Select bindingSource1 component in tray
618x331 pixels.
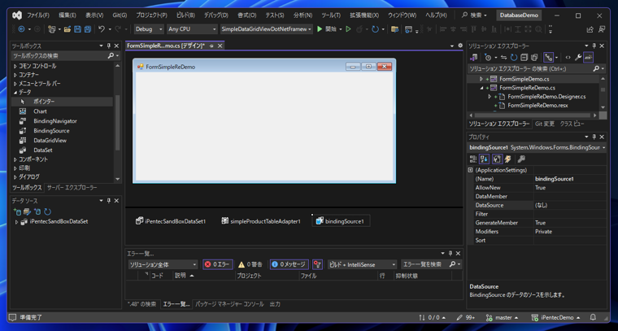[342, 221]
